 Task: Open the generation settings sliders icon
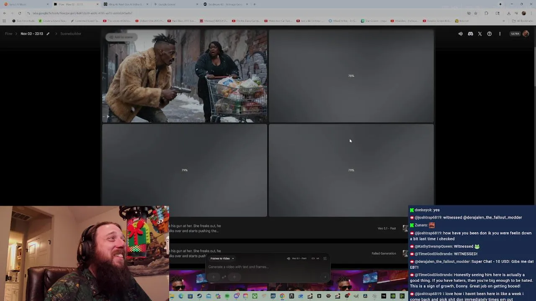tap(325, 258)
